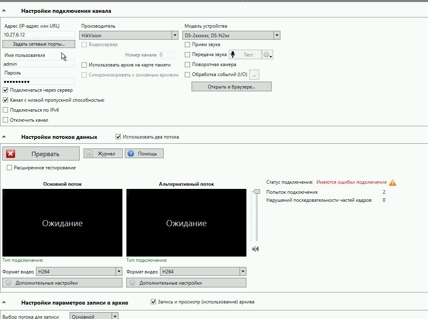Click the Прервать button
Image resolution: width=428 pixels, height=319 pixels.
pos(41,154)
